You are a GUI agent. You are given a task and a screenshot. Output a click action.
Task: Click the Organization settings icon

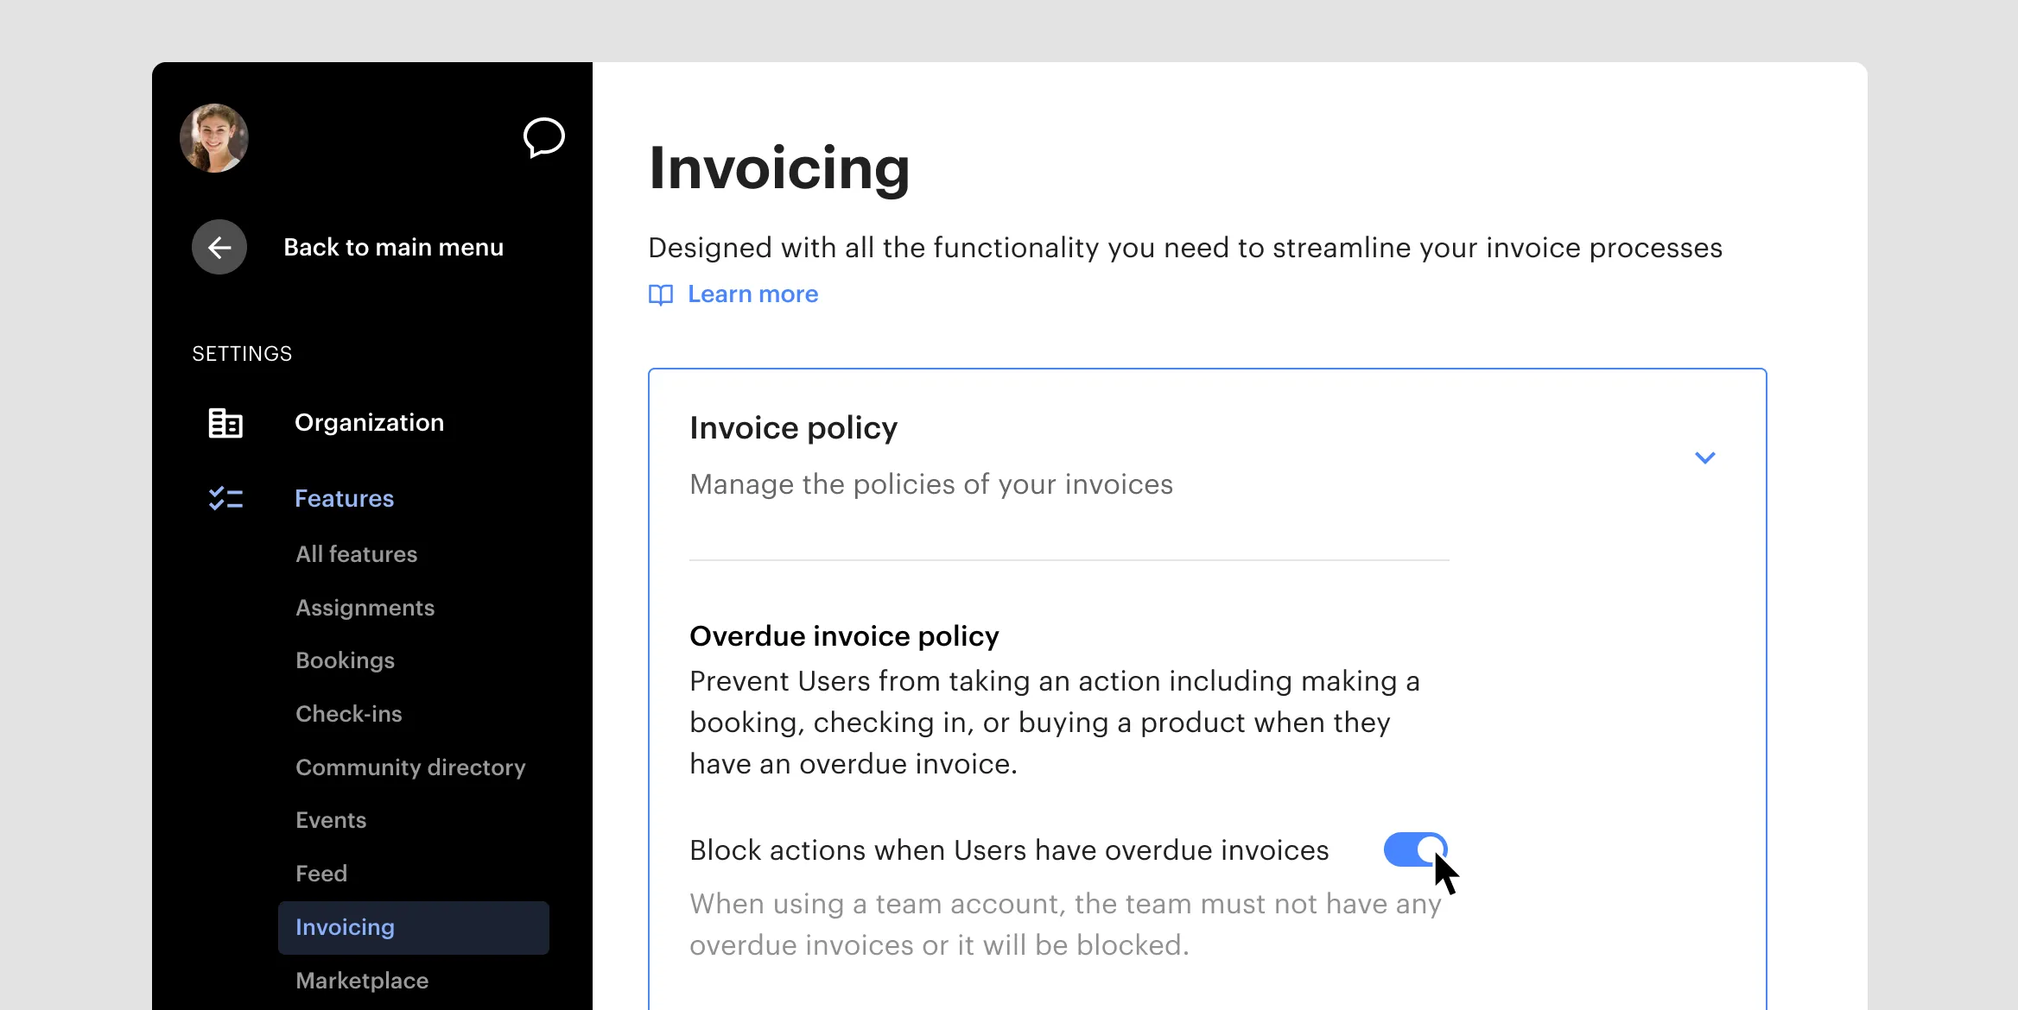(225, 421)
